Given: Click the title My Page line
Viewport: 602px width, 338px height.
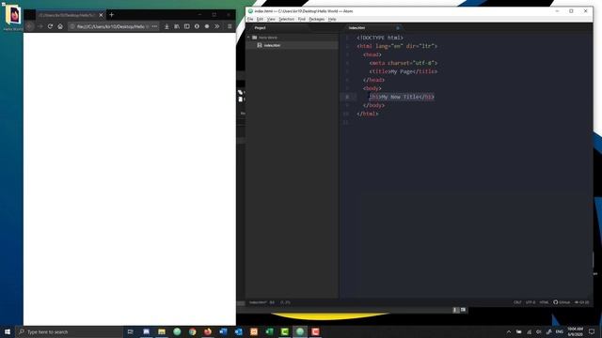Looking at the screenshot, I should [404, 71].
